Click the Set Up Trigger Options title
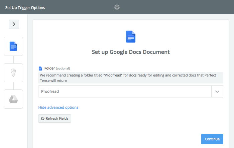 (x=25, y=8)
